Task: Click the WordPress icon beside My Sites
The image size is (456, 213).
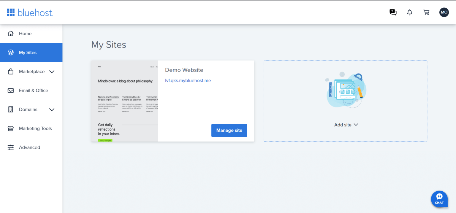Action: (x=11, y=53)
